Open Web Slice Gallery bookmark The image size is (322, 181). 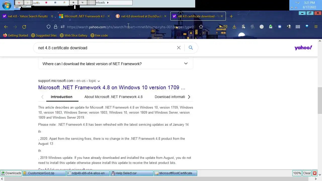(73, 35)
